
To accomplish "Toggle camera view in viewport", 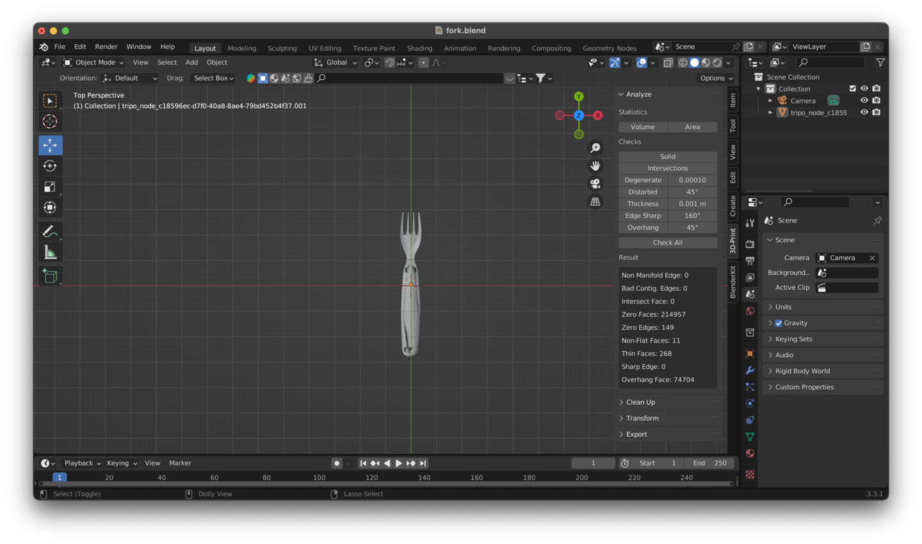I will pyautogui.click(x=595, y=183).
